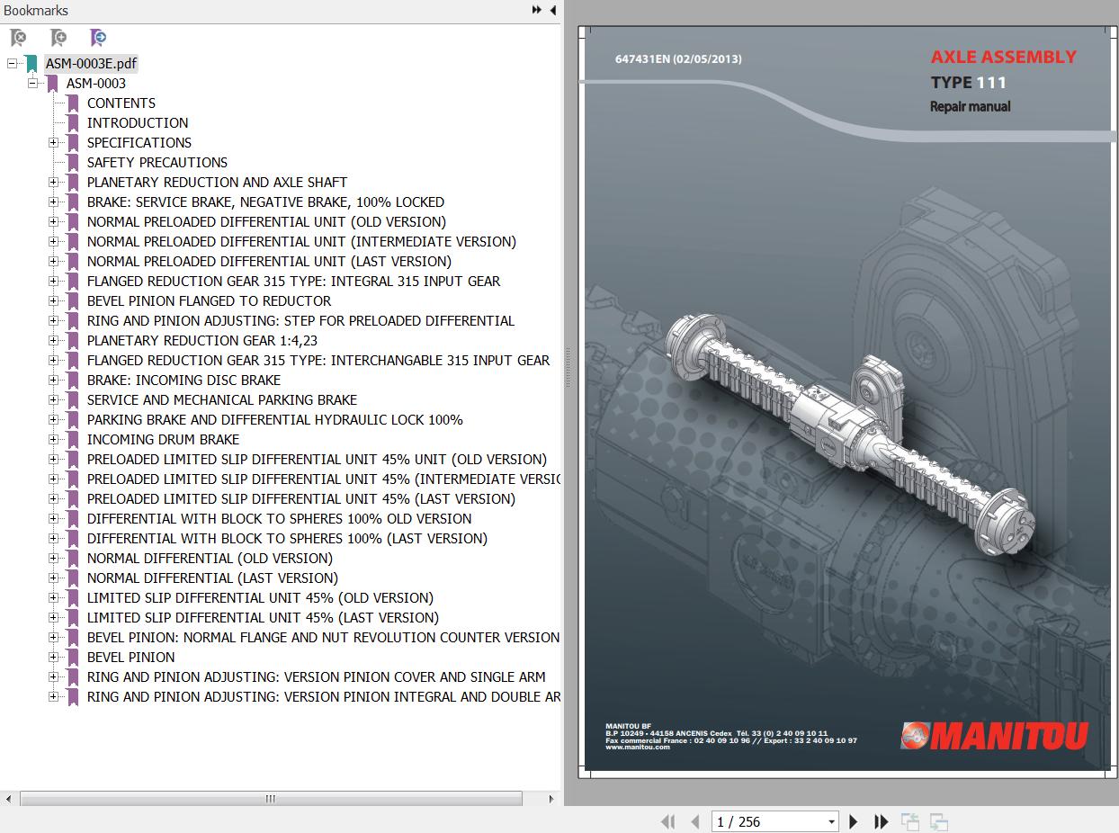Click the go-to-bookmark icon with blue arrow
1119x833 pixels.
pyautogui.click(x=98, y=38)
